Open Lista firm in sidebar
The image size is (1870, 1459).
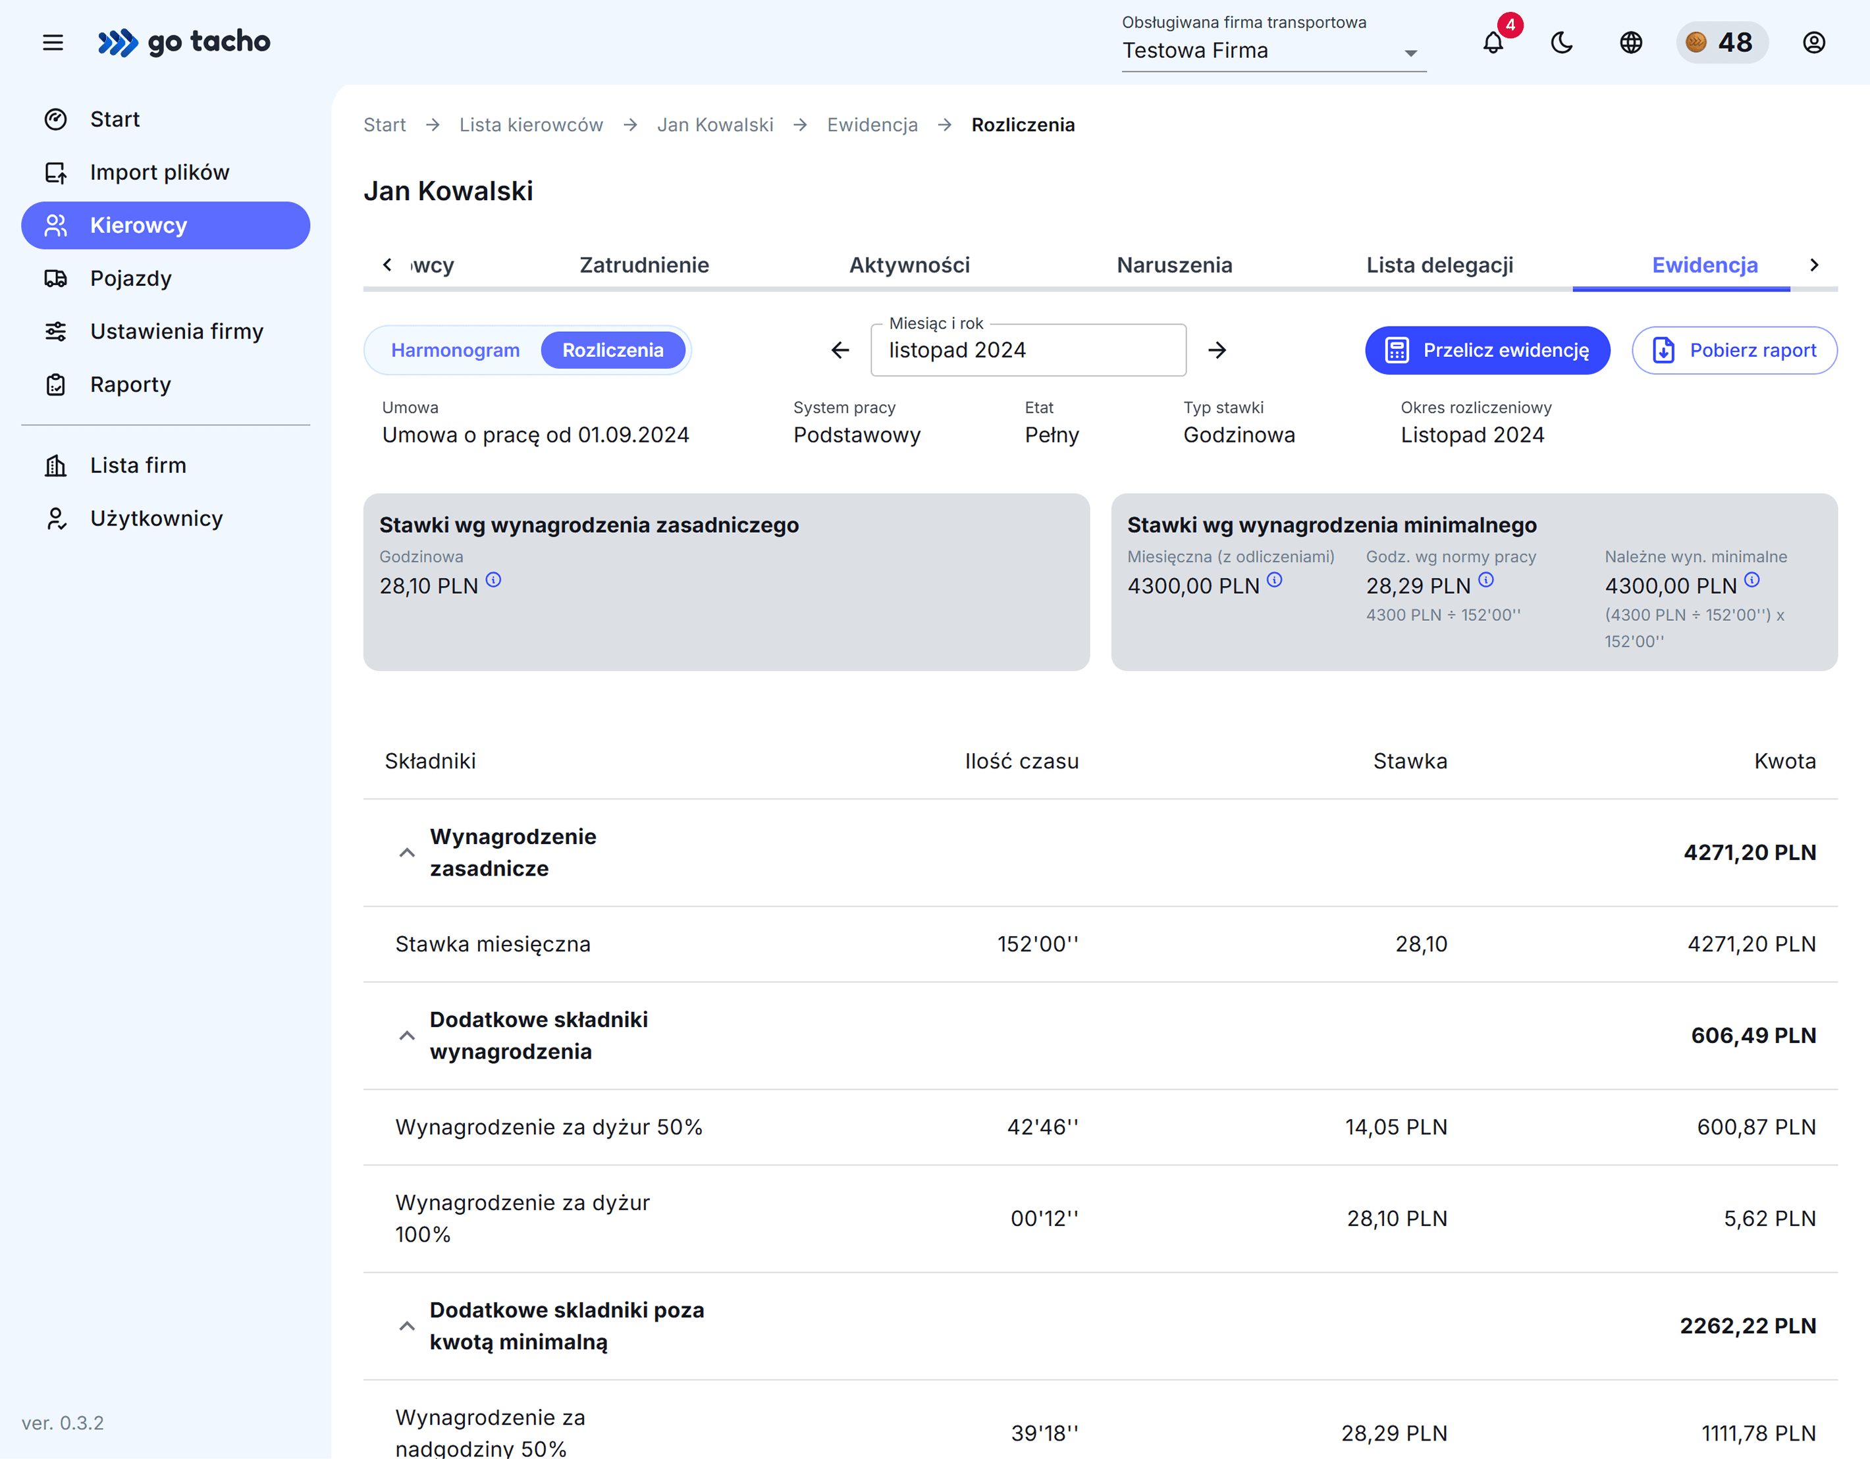click(165, 465)
